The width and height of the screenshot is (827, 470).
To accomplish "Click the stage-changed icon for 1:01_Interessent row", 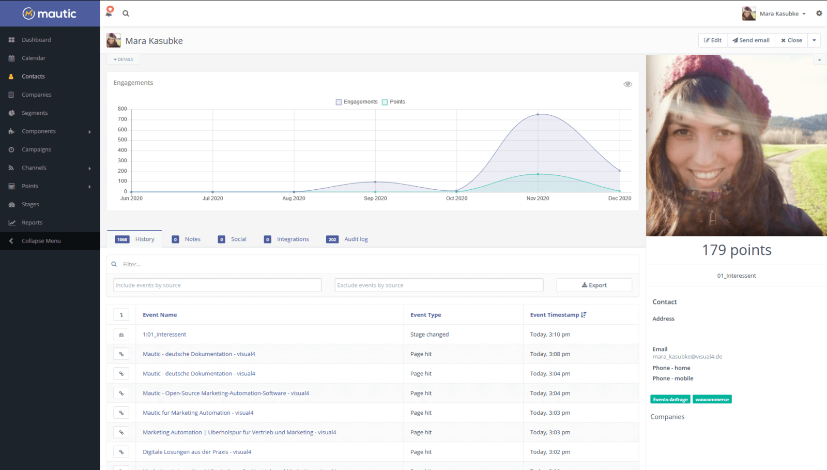I will click(x=121, y=335).
